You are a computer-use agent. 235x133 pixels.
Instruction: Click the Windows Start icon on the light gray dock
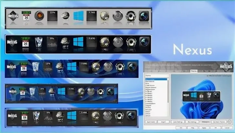(x=78, y=16)
